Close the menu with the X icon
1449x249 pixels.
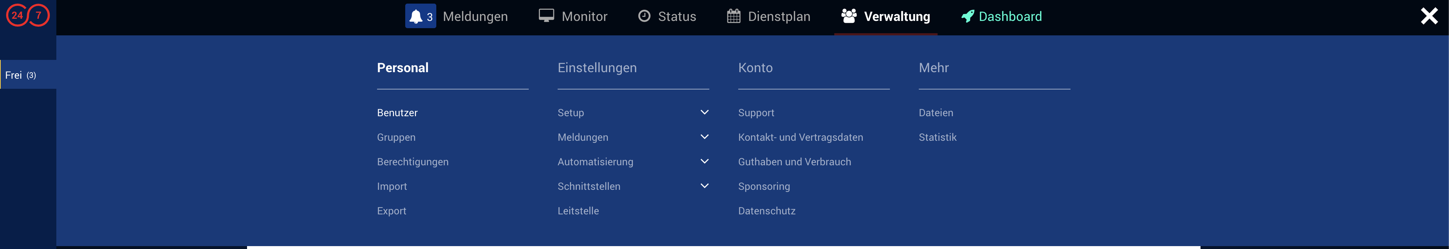(x=1429, y=16)
